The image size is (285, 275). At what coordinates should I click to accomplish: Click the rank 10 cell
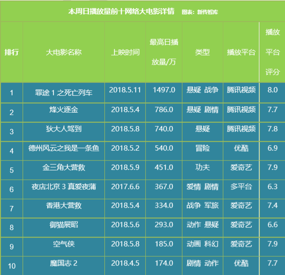click(x=12, y=266)
